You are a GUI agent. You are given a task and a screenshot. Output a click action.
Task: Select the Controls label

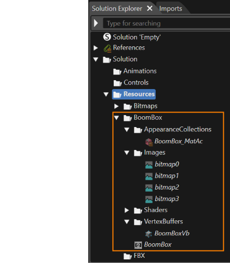coord(136,82)
